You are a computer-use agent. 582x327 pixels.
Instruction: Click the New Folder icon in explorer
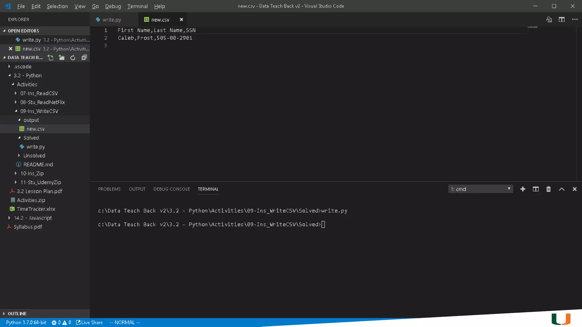pyautogui.click(x=61, y=58)
